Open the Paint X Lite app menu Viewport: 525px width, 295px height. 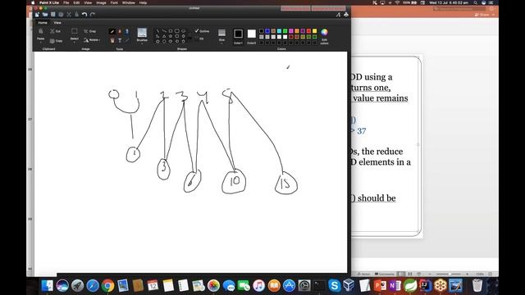click(x=49, y=2)
